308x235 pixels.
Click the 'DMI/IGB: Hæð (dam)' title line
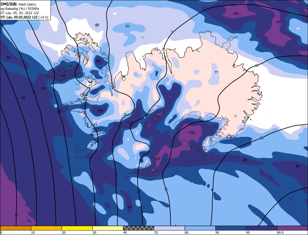coord(18,4)
